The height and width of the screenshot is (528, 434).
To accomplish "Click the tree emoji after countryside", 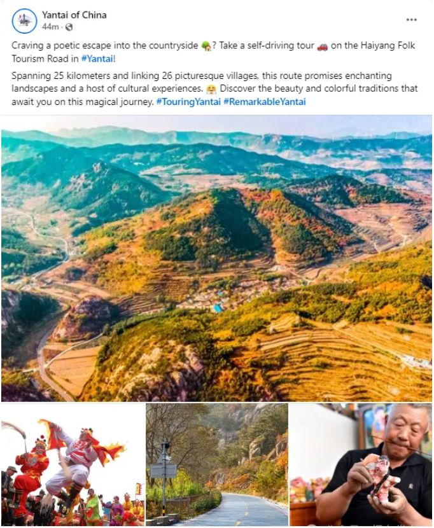I will (206, 46).
